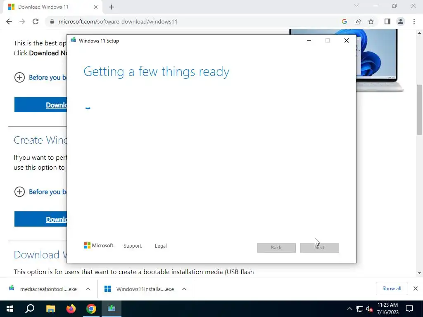Open network status tray icon
Viewport: 423px width, 317px height.
tap(360, 309)
